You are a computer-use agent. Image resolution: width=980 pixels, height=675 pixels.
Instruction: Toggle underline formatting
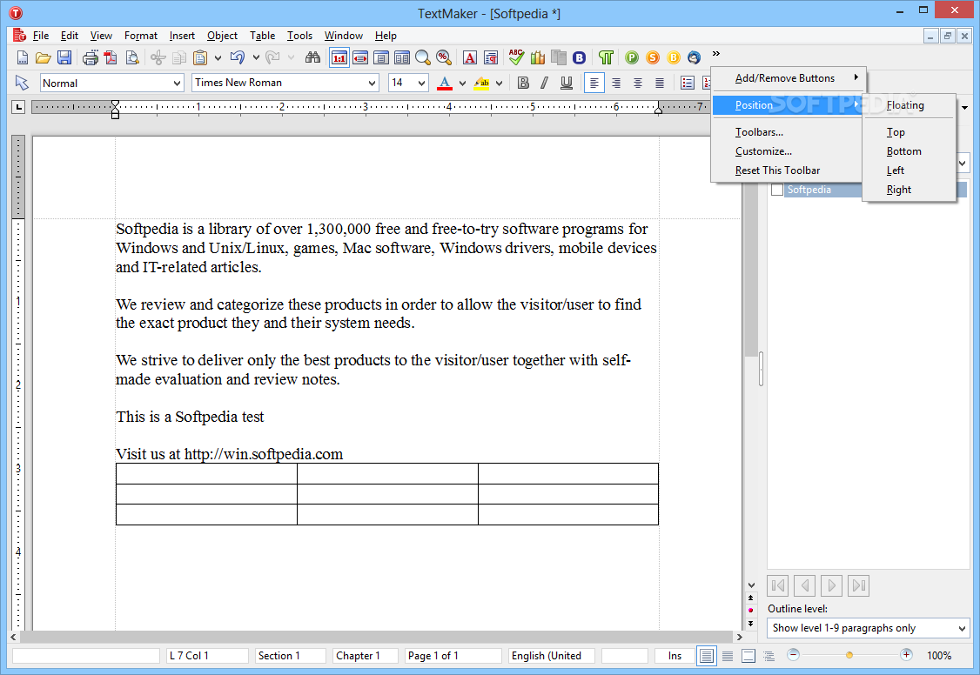(567, 83)
